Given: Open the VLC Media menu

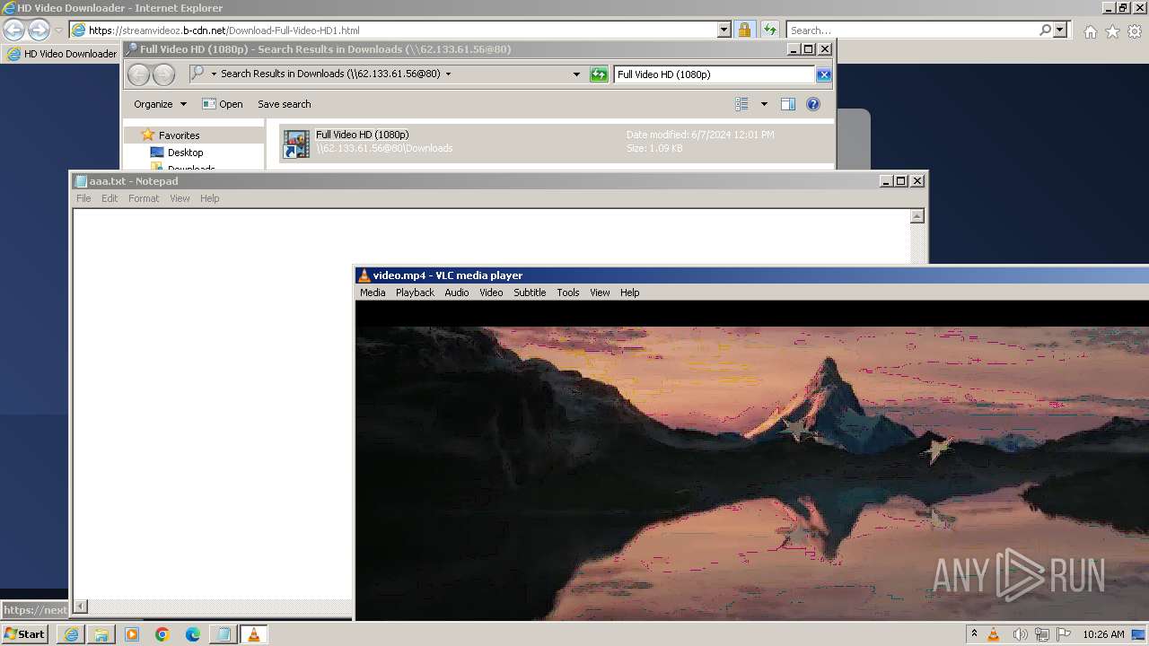Looking at the screenshot, I should (373, 292).
